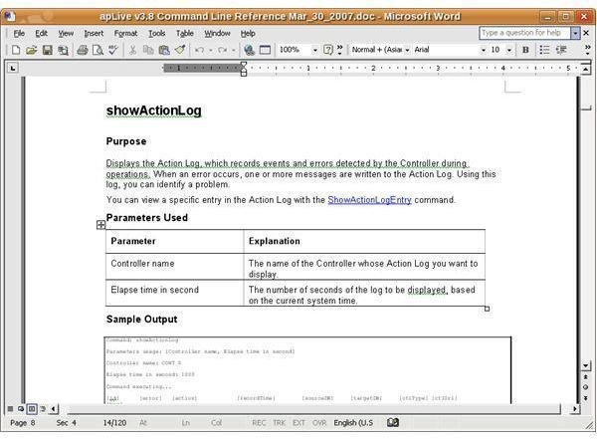Click the English (U.S language indicator
597x439 pixels.
click(x=353, y=423)
